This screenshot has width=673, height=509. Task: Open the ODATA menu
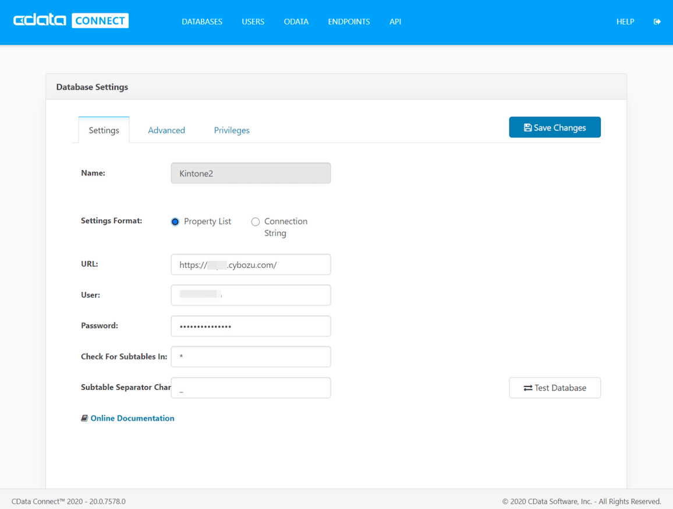pyautogui.click(x=296, y=22)
